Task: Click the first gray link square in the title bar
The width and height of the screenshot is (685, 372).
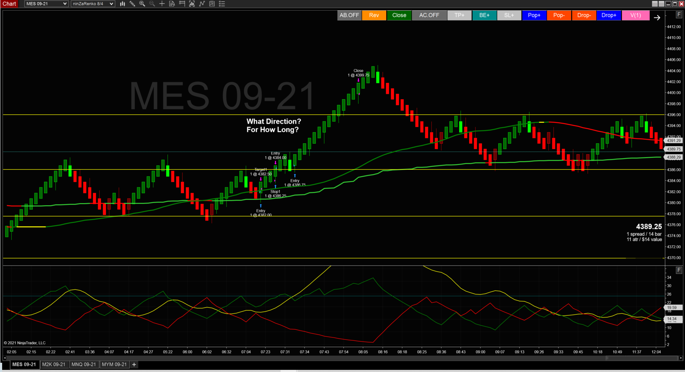Action: 655,4
